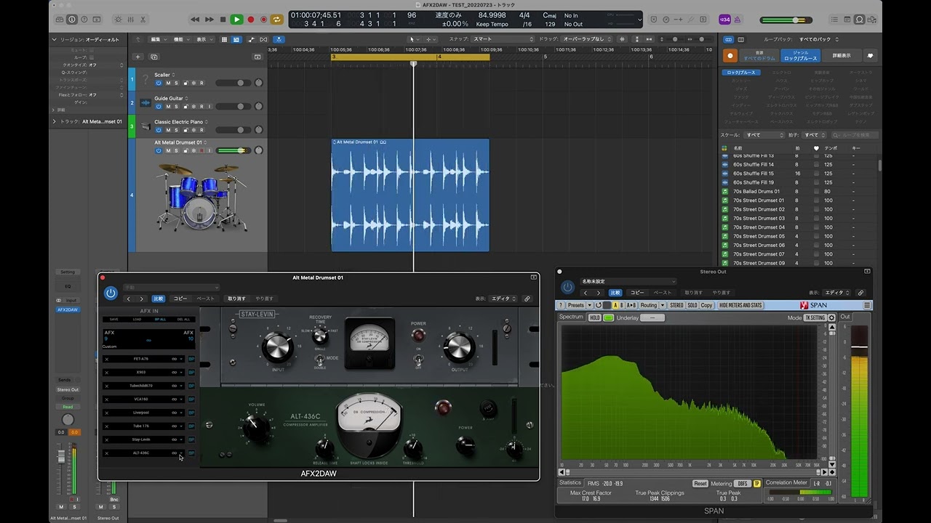Click the add track plus button
Viewport: 931px width, 523px height.
[x=137, y=57]
